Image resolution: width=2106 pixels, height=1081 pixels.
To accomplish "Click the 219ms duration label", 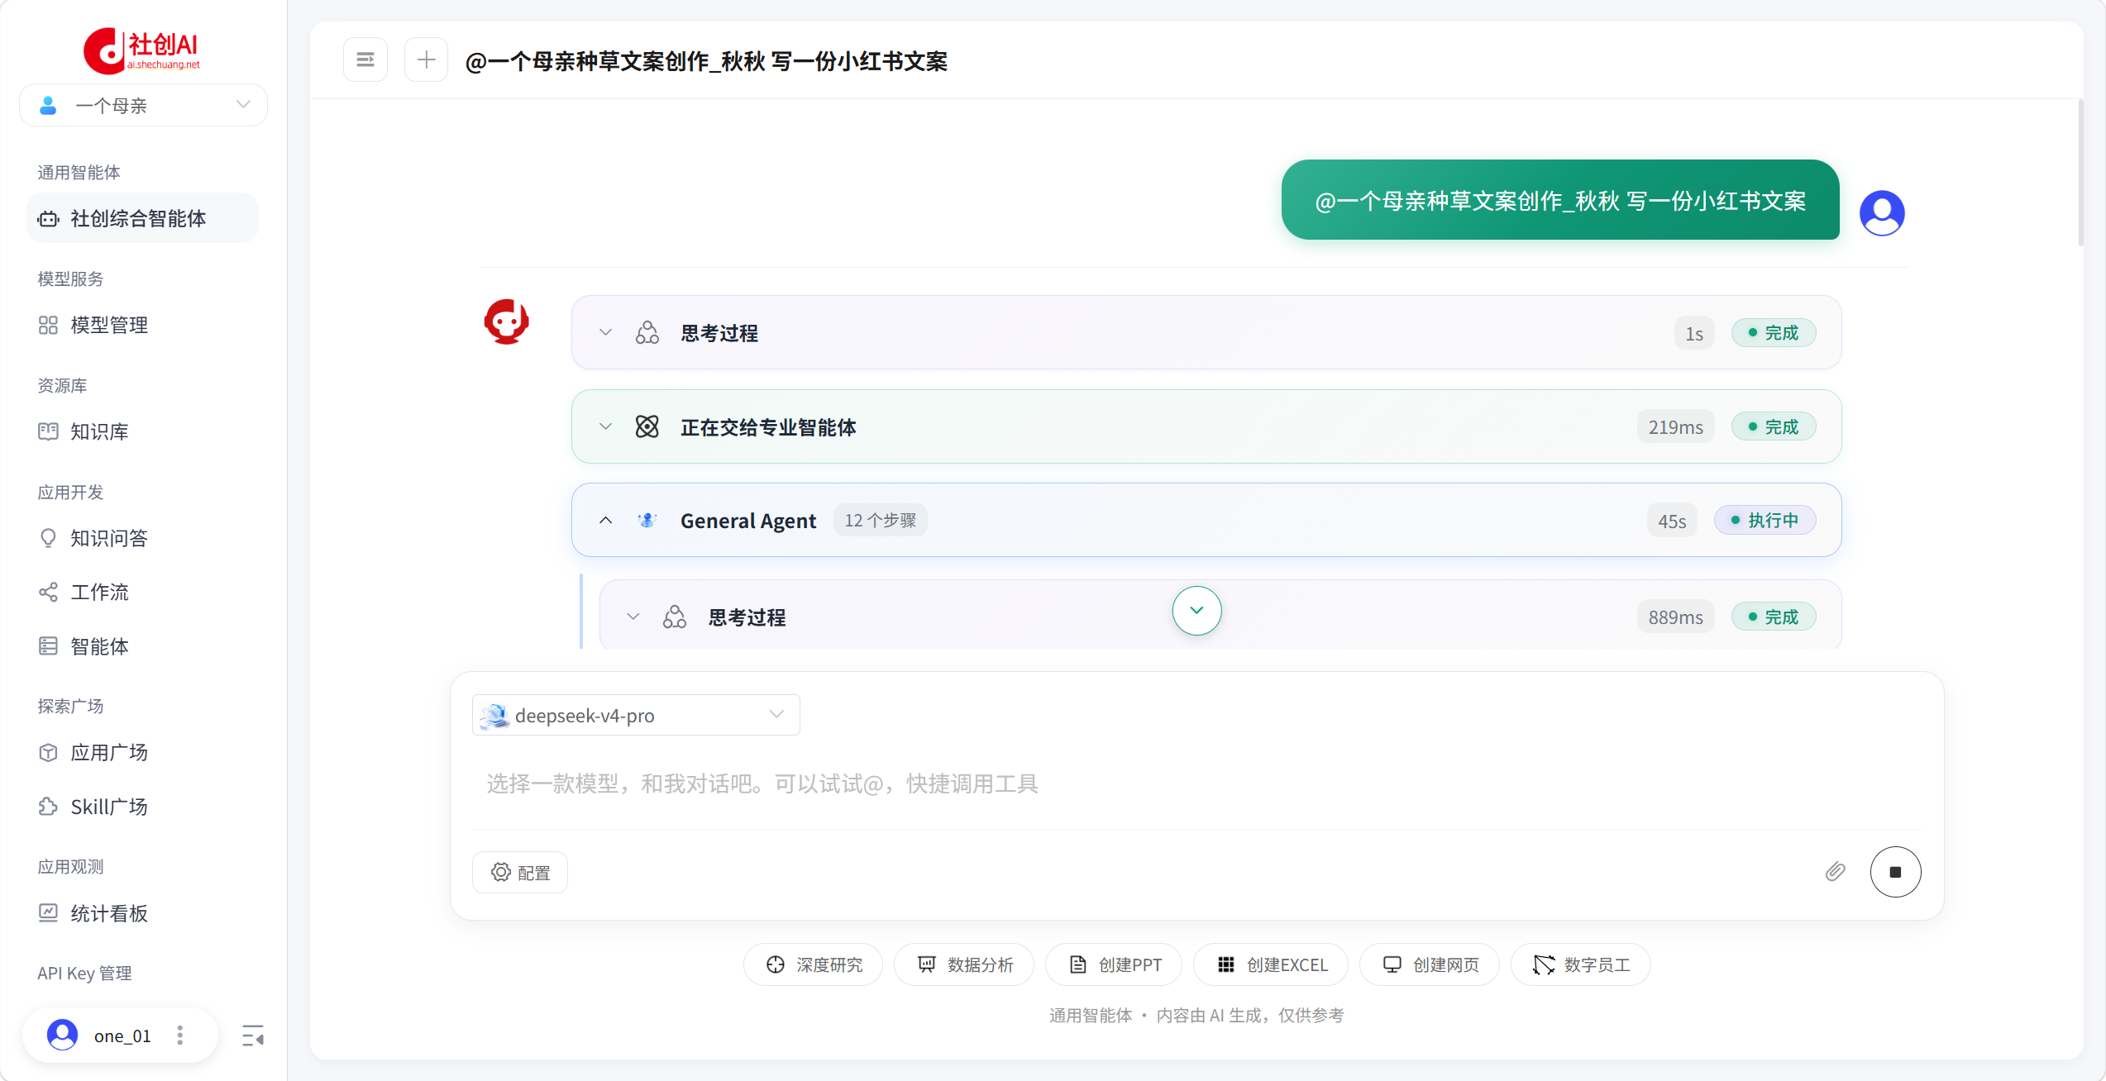I will (1675, 426).
